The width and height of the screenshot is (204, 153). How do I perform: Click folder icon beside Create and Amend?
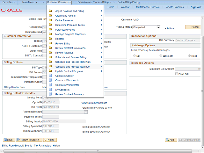click(x=50, y=15)
